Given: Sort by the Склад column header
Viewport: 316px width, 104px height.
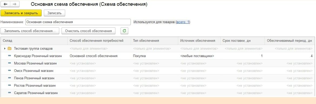Looking at the screenshot, I should click(x=34, y=41).
